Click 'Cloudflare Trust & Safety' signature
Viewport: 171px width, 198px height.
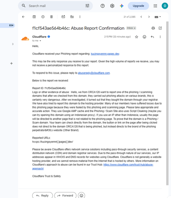click(47, 176)
